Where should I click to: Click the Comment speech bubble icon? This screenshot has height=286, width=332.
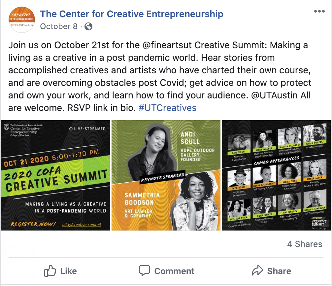145,270
